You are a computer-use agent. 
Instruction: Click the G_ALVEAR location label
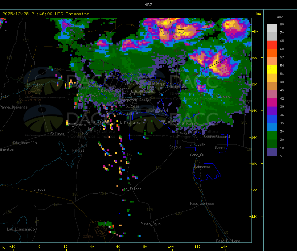pyautogui.click(x=197, y=144)
